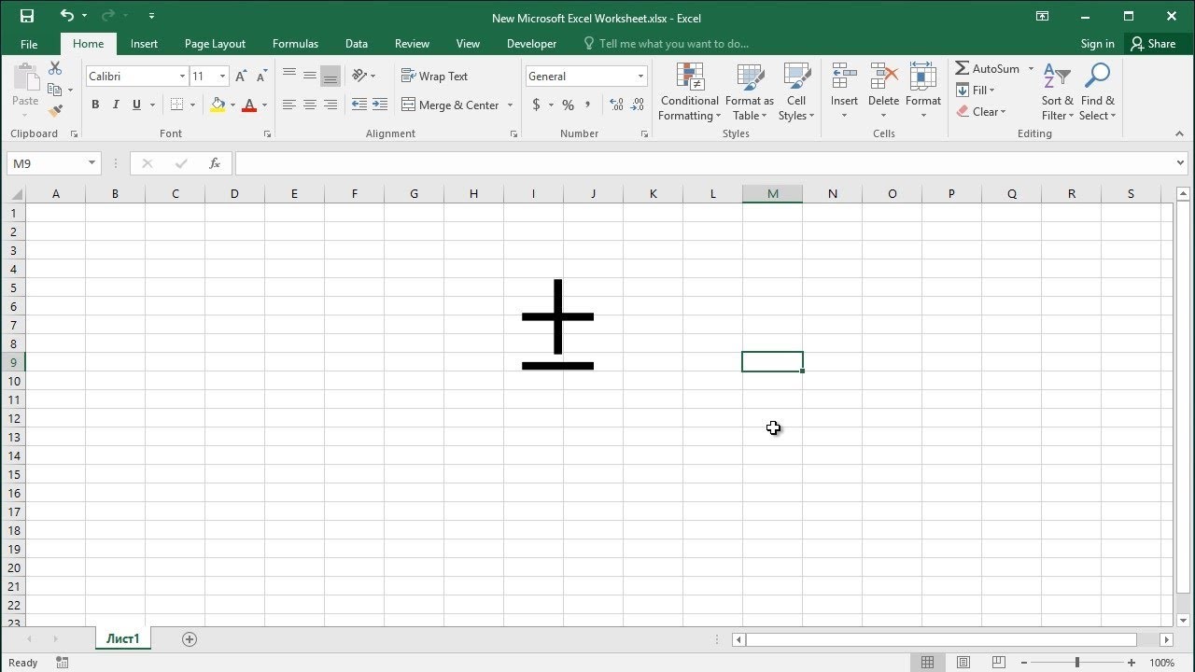Image resolution: width=1195 pixels, height=672 pixels.
Task: Toggle Center horizontal alignment
Action: (x=310, y=105)
